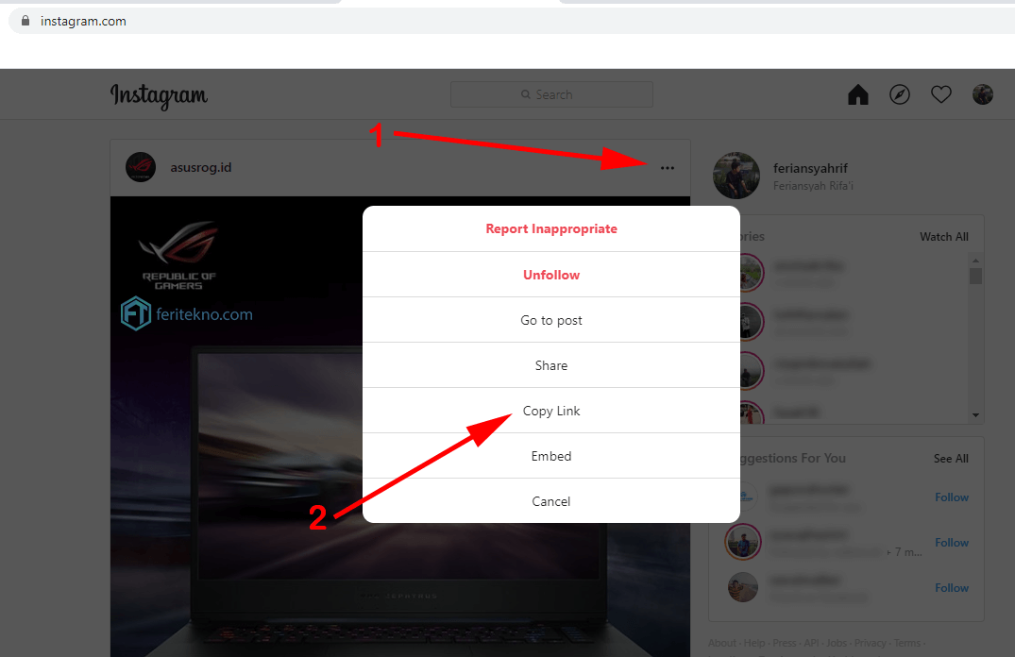
Task: Open the activity heart icon
Action: tap(940, 94)
